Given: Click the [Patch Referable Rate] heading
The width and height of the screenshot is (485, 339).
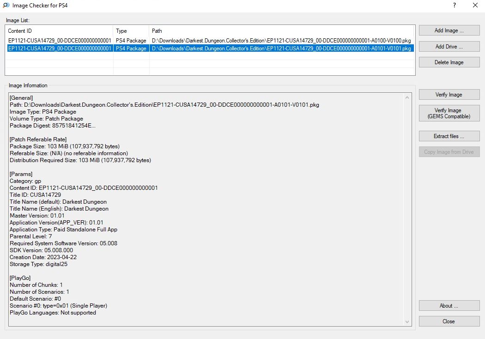Looking at the screenshot, I should [38, 139].
